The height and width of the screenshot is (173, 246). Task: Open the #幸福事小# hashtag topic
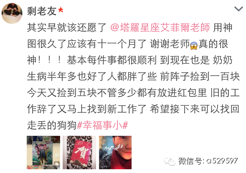click(x=102, y=125)
